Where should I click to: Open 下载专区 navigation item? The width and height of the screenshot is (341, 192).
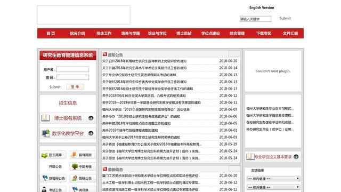pyautogui.click(x=264, y=33)
